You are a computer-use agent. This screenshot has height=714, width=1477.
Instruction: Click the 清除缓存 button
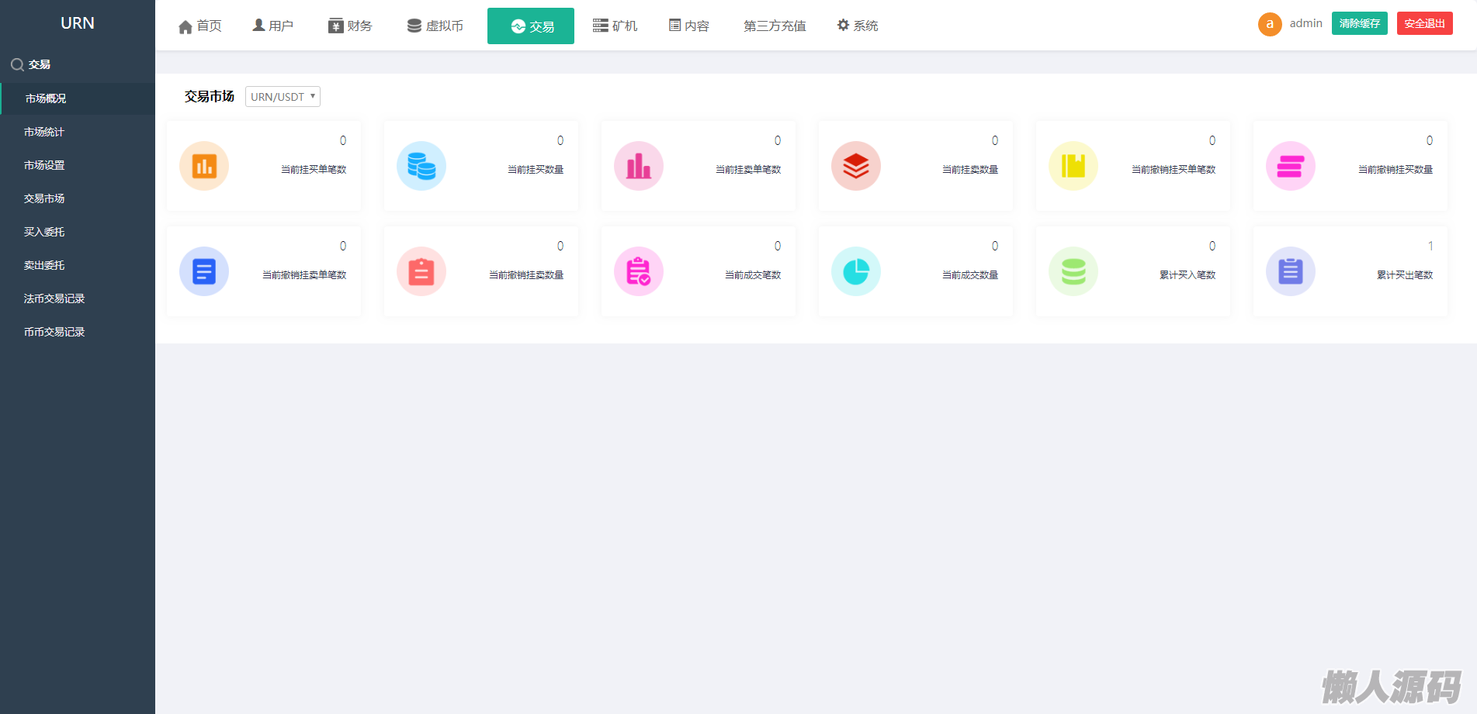click(x=1360, y=23)
